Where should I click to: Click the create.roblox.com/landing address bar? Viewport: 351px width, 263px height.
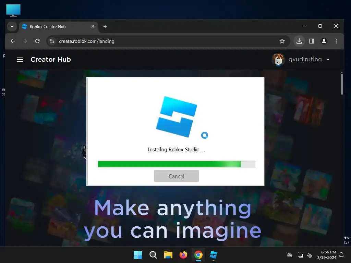[x=168, y=41]
